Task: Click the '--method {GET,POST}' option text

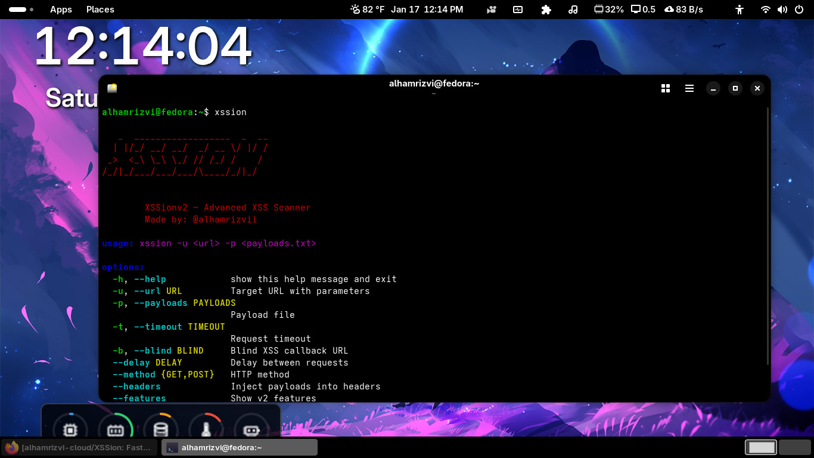Action: pyautogui.click(x=163, y=375)
